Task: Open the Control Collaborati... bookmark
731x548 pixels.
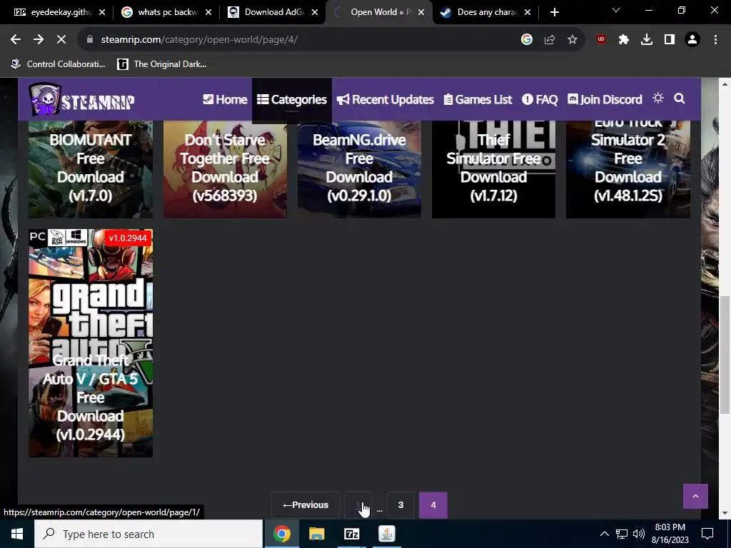Action: pyautogui.click(x=59, y=64)
